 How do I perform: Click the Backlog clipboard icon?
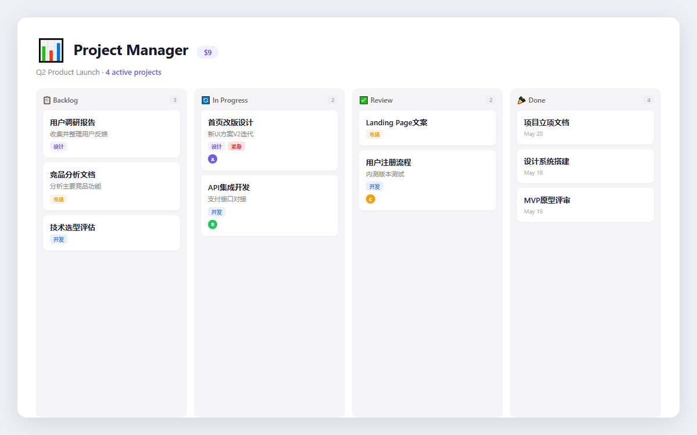47,100
